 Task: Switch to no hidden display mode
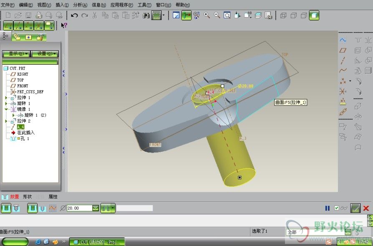tap(304, 16)
